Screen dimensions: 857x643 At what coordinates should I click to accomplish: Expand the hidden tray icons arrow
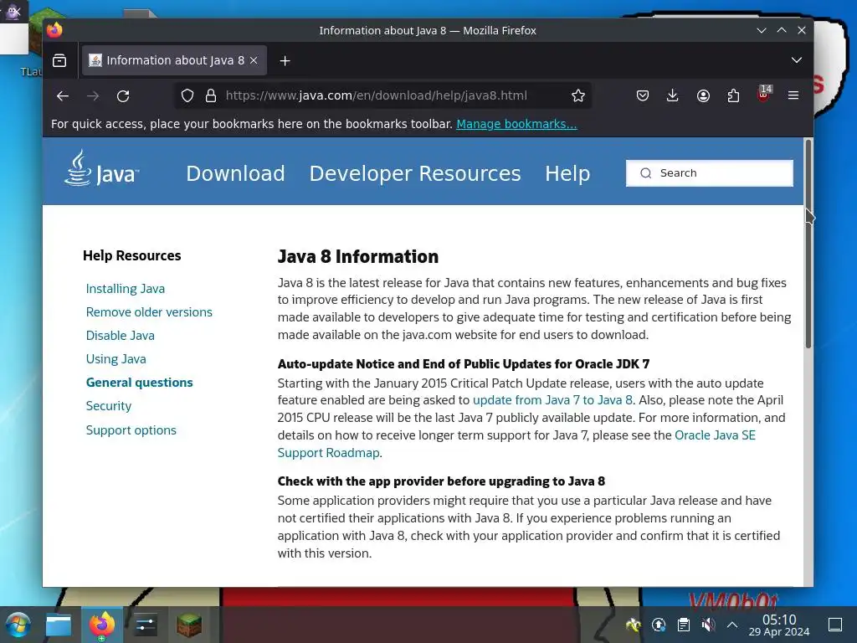pos(732,625)
